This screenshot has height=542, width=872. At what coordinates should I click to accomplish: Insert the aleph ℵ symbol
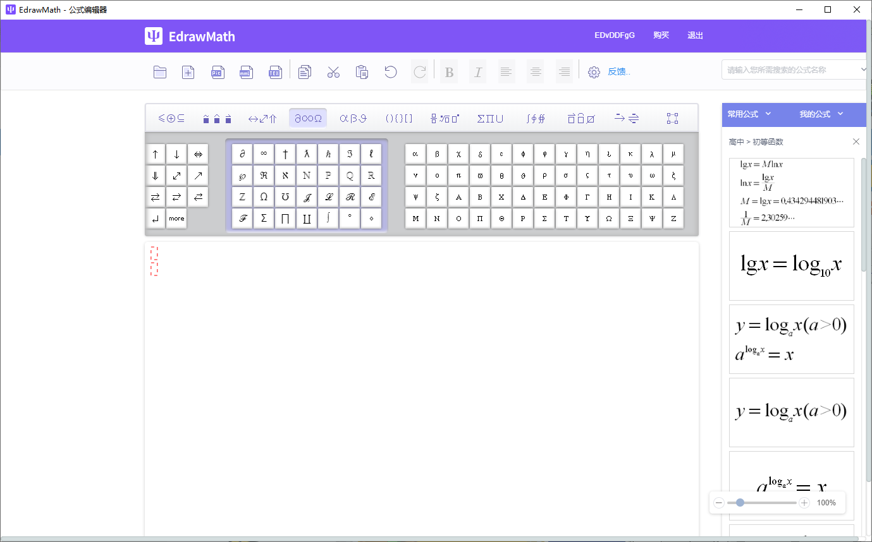pyautogui.click(x=285, y=175)
